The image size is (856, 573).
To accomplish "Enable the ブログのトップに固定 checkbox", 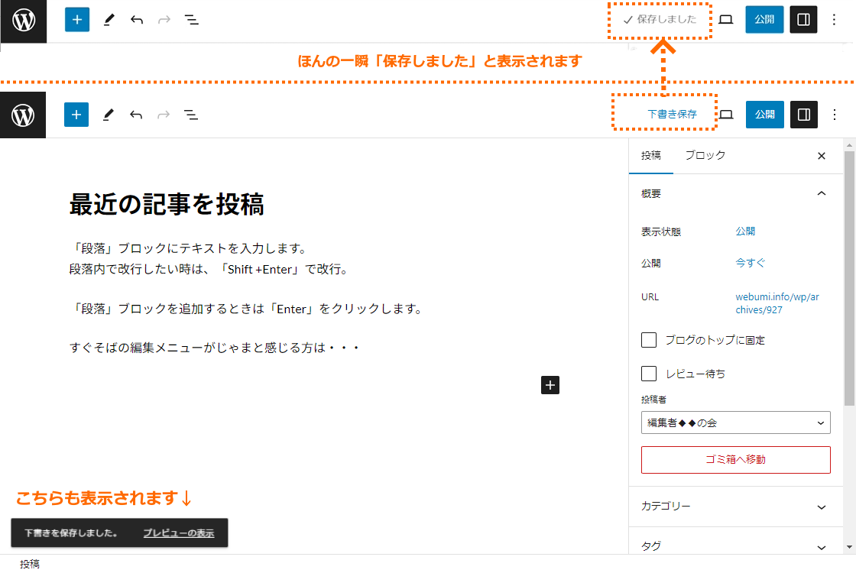I will pos(649,340).
